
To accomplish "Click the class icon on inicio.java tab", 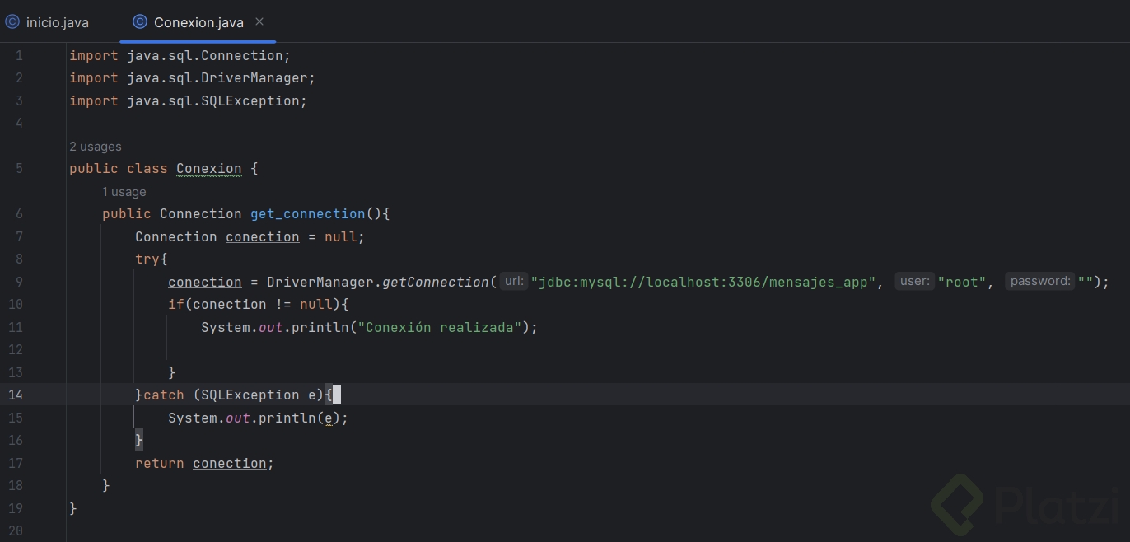I will point(12,22).
